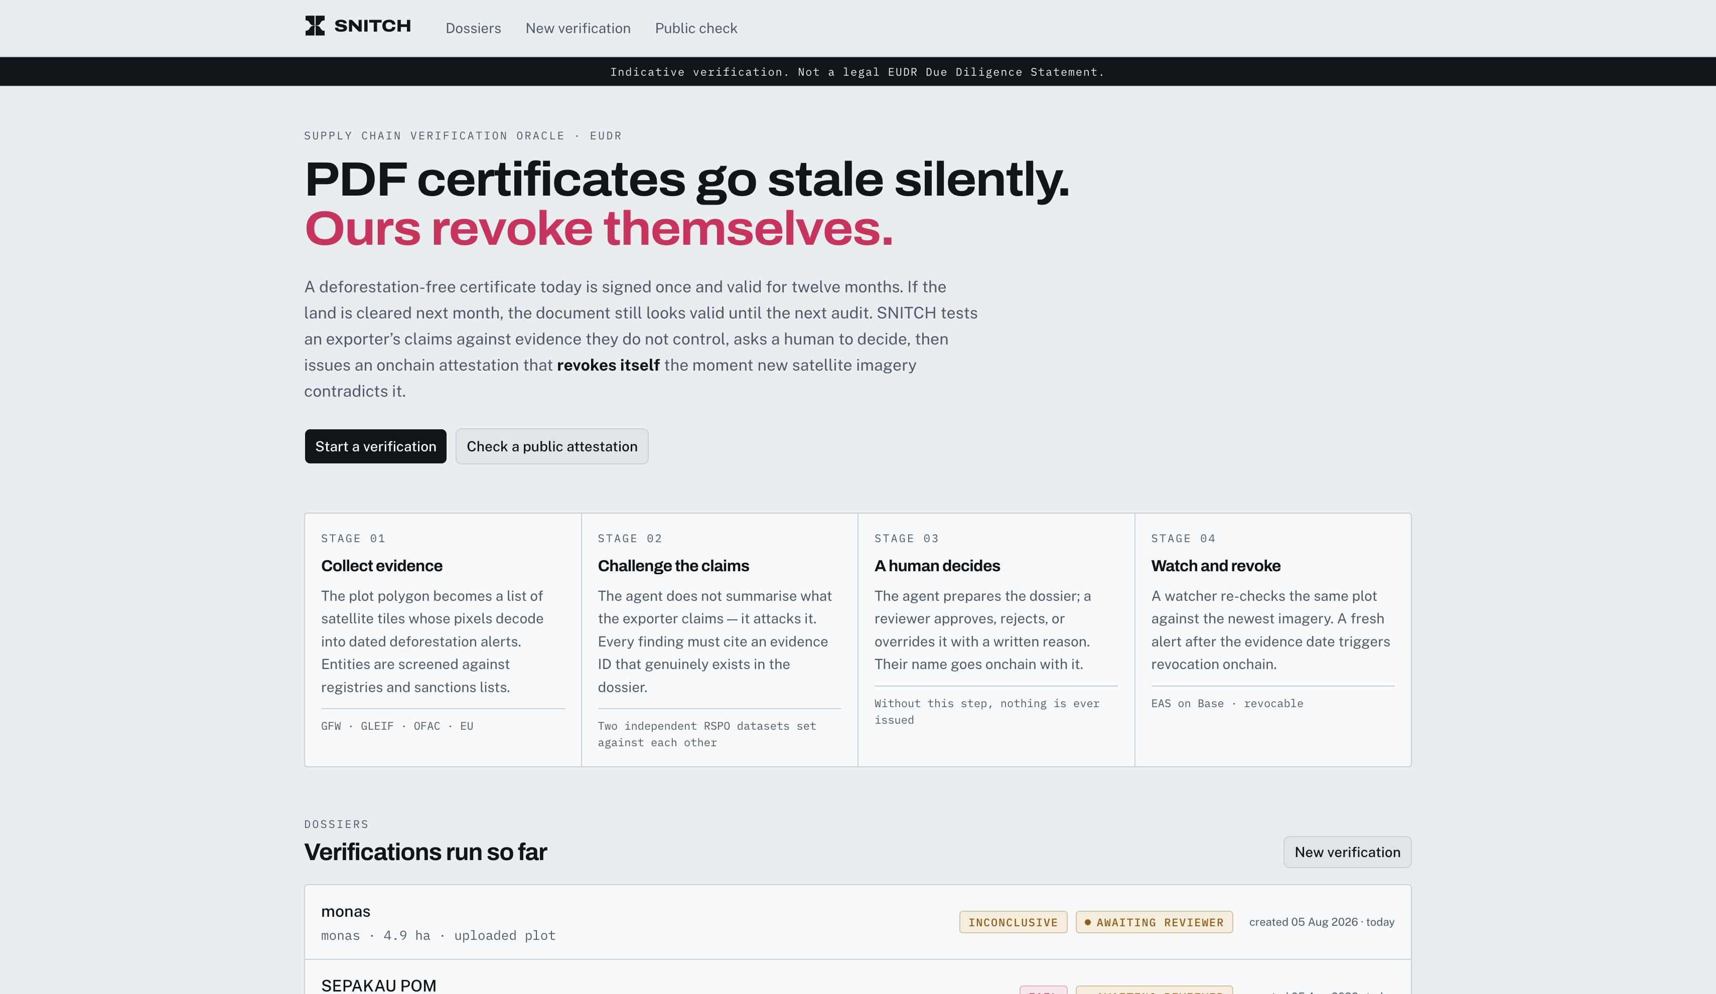
Task: Click the AWAITING REVIEWER badge on monas row
Action: (x=1154, y=922)
